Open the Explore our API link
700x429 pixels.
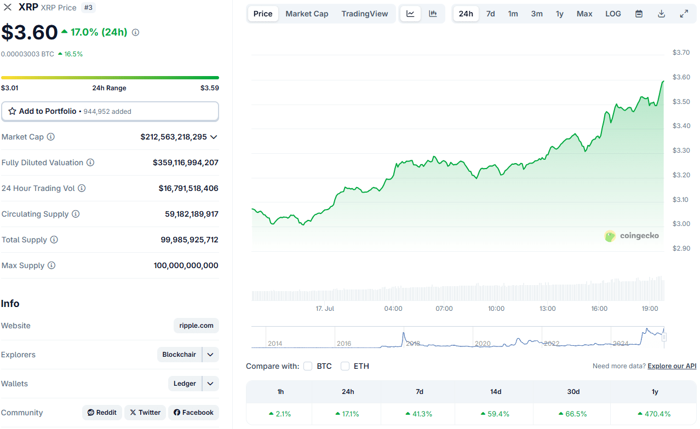pos(672,366)
